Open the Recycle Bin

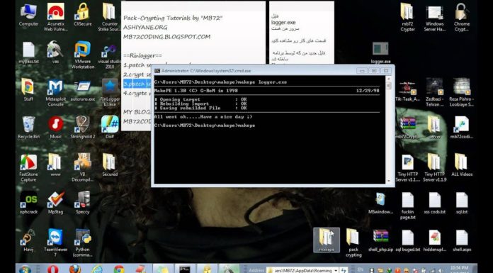28,128
